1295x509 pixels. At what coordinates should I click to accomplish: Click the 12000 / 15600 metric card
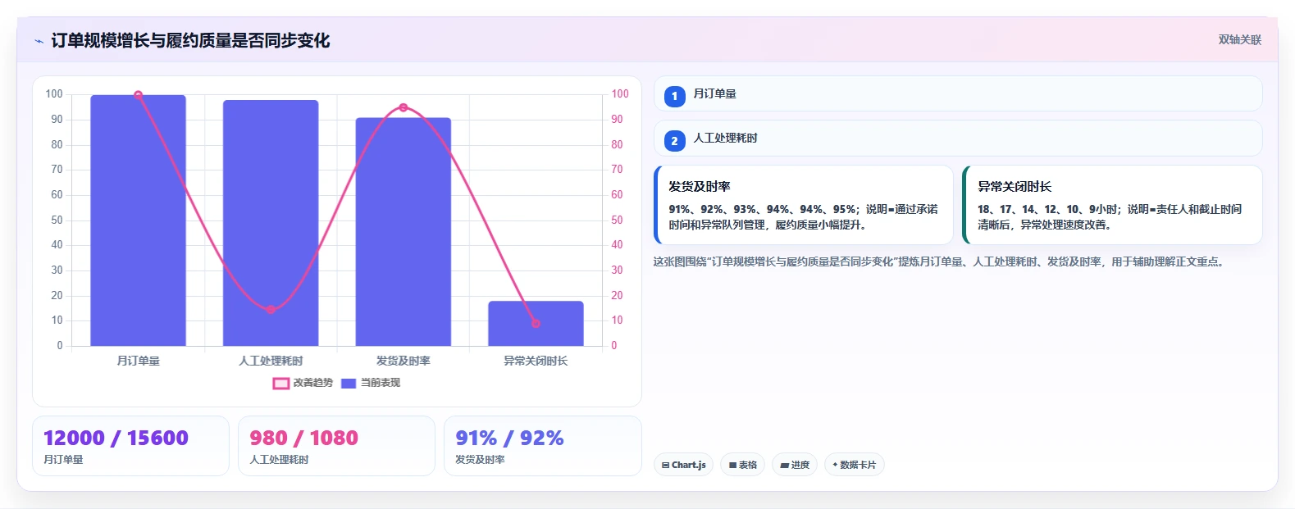click(x=130, y=446)
